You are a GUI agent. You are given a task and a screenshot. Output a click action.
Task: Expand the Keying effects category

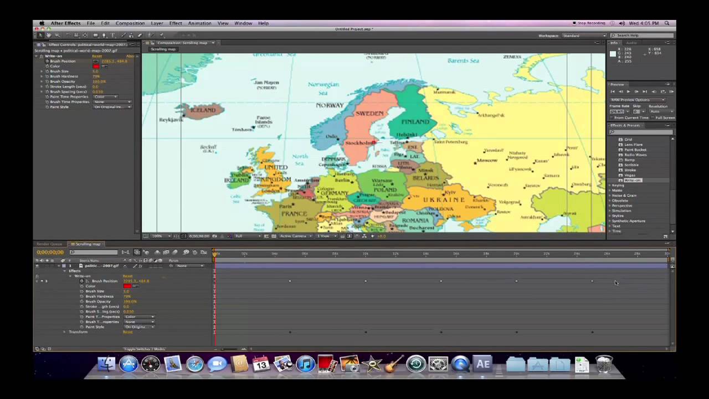coord(610,185)
